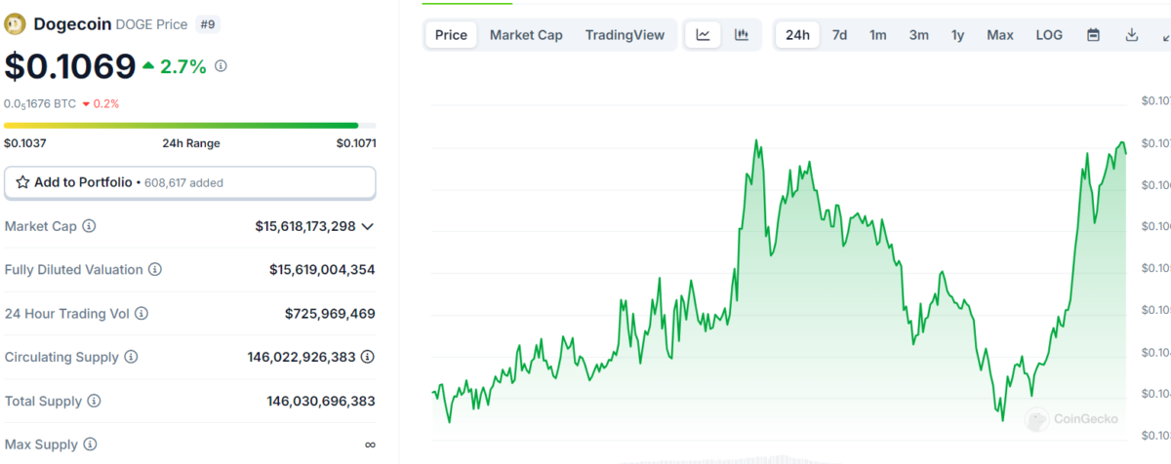
Task: Click Add to Portfolio button
Action: (x=190, y=182)
